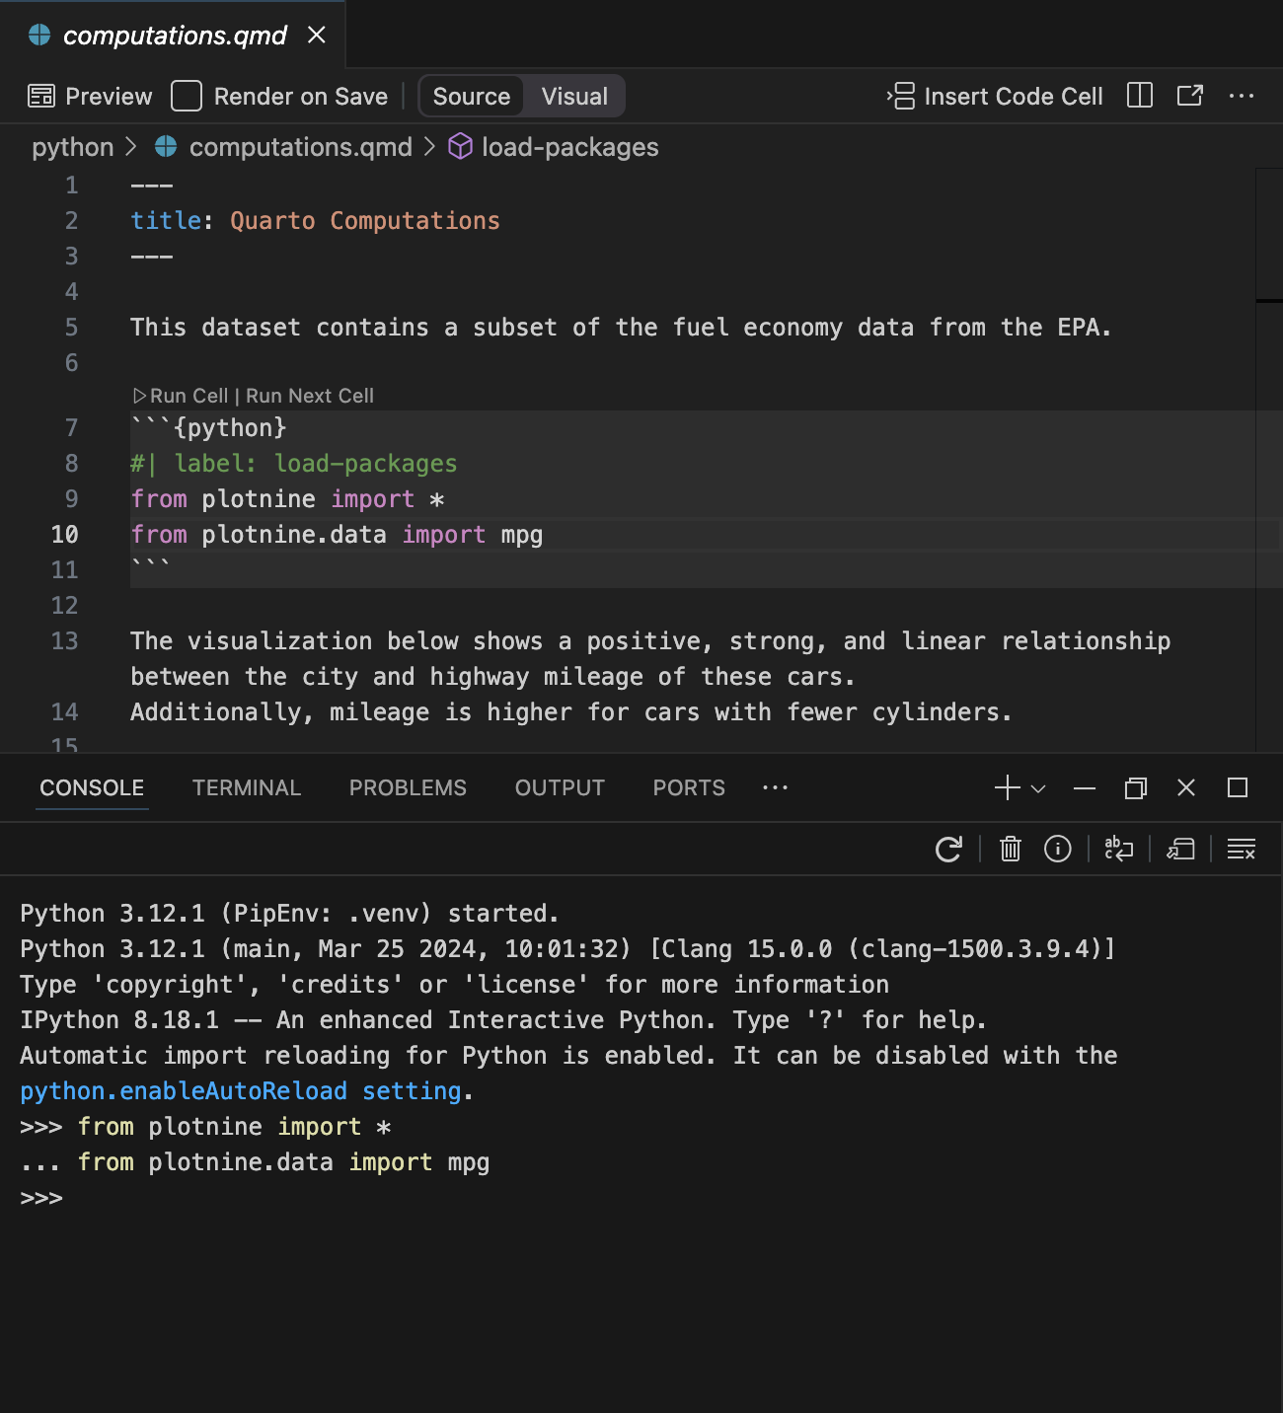The width and height of the screenshot is (1283, 1413).
Task: Show interpreter info in console toolbar
Action: [1057, 849]
